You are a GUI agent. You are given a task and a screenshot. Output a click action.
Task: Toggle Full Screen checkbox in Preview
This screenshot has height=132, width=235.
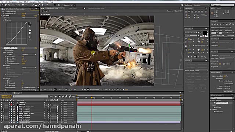tap(226, 36)
